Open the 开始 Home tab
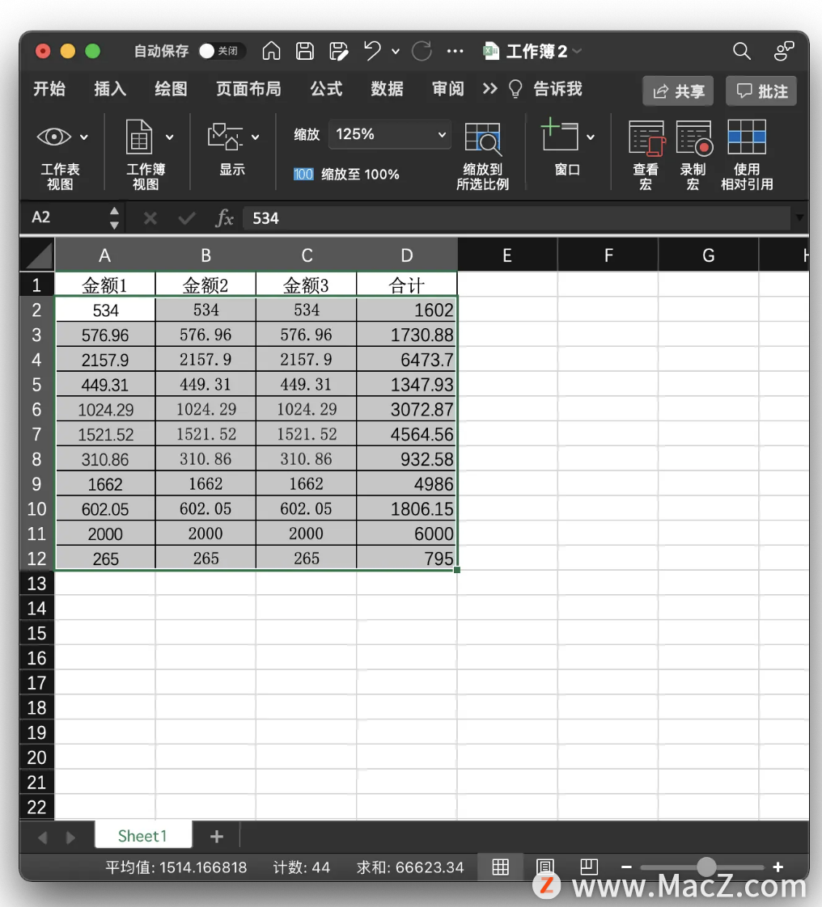The image size is (822, 907). coord(49,88)
